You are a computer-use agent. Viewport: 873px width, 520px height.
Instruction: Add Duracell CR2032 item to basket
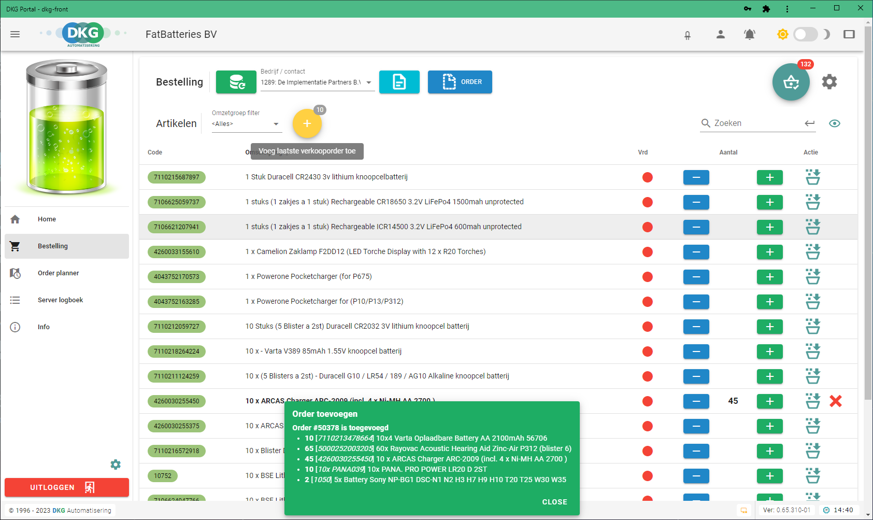tap(813, 327)
